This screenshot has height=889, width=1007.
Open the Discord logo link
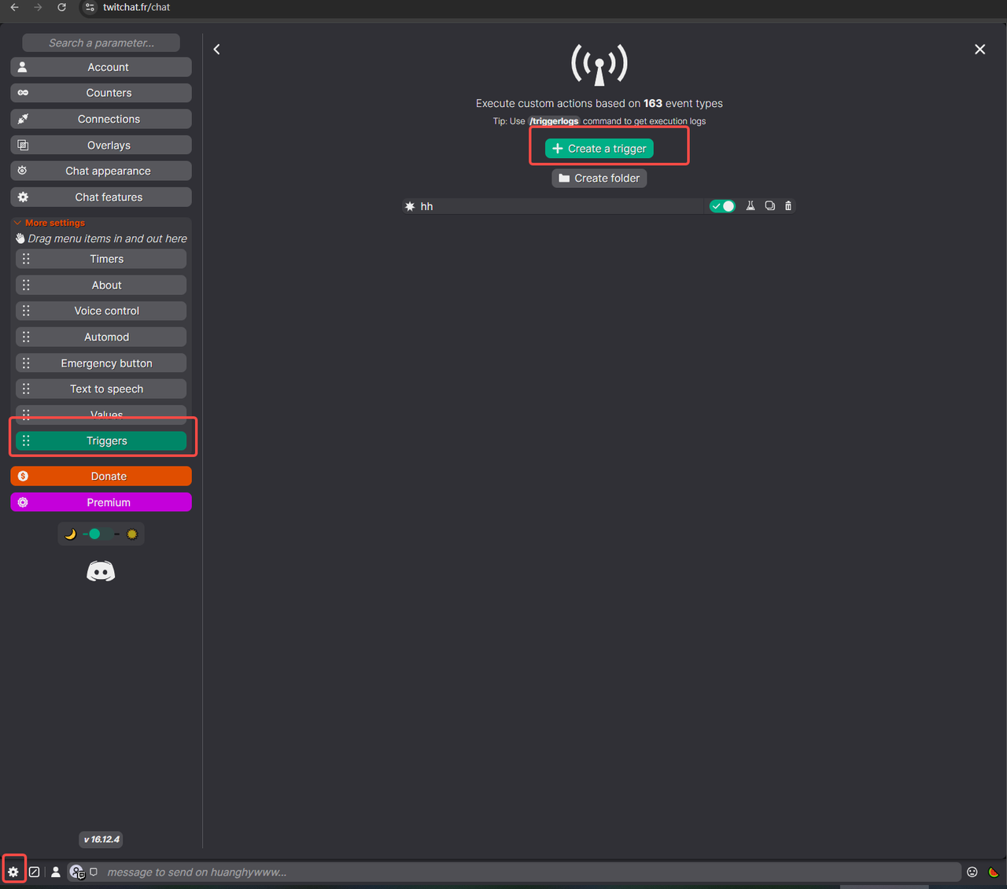(101, 571)
